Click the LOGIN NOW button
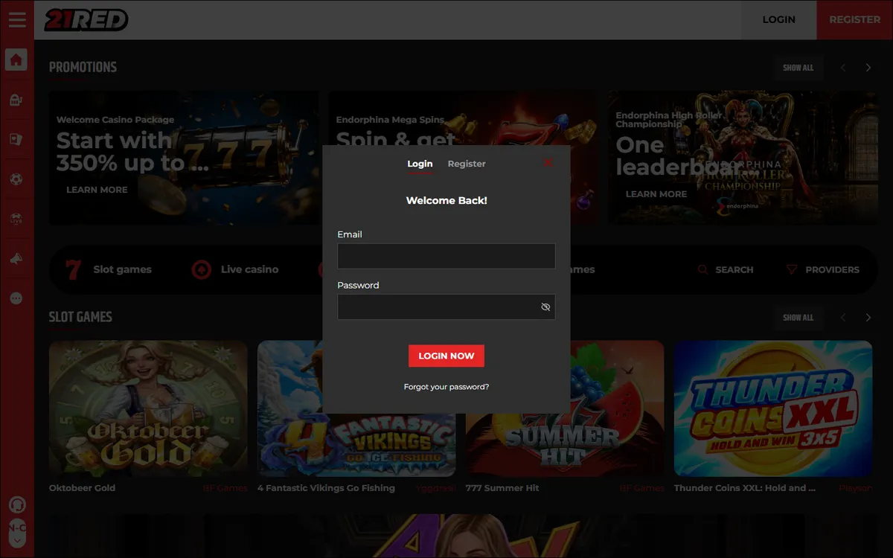 click(x=446, y=356)
